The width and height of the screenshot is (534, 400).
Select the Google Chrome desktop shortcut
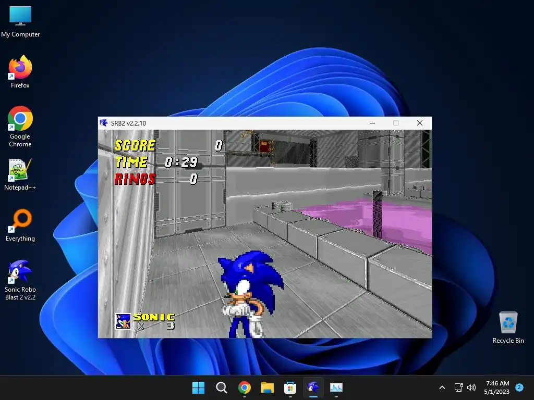click(x=20, y=127)
